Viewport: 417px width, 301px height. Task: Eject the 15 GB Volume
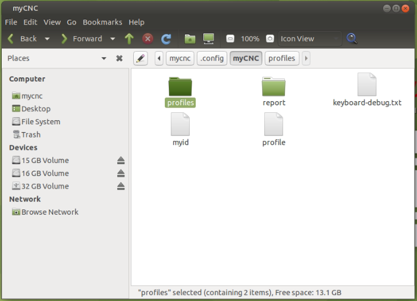[121, 161]
